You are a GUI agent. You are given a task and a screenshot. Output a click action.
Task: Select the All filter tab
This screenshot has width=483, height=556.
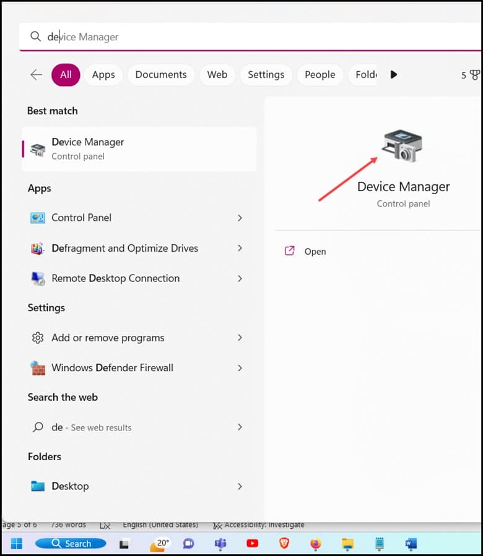pos(66,75)
